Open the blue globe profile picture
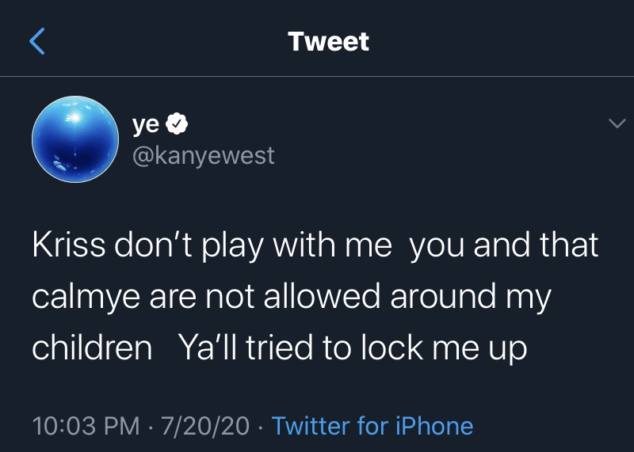634x452 pixels. (x=75, y=139)
